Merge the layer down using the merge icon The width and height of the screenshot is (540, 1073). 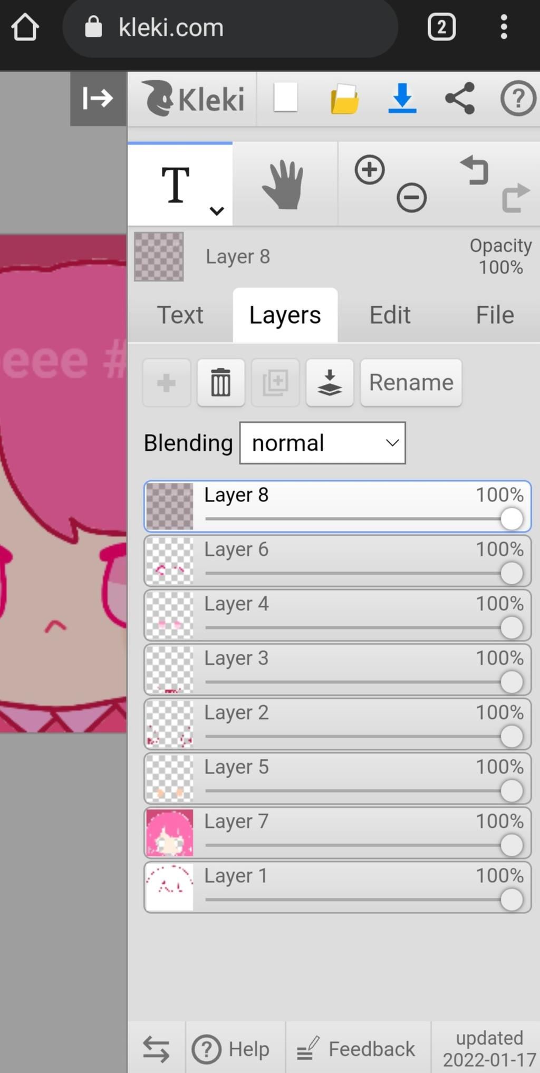[330, 383]
